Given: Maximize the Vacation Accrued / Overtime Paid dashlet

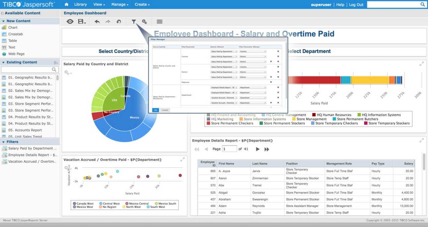Looking at the screenshot, I should click(183, 160).
